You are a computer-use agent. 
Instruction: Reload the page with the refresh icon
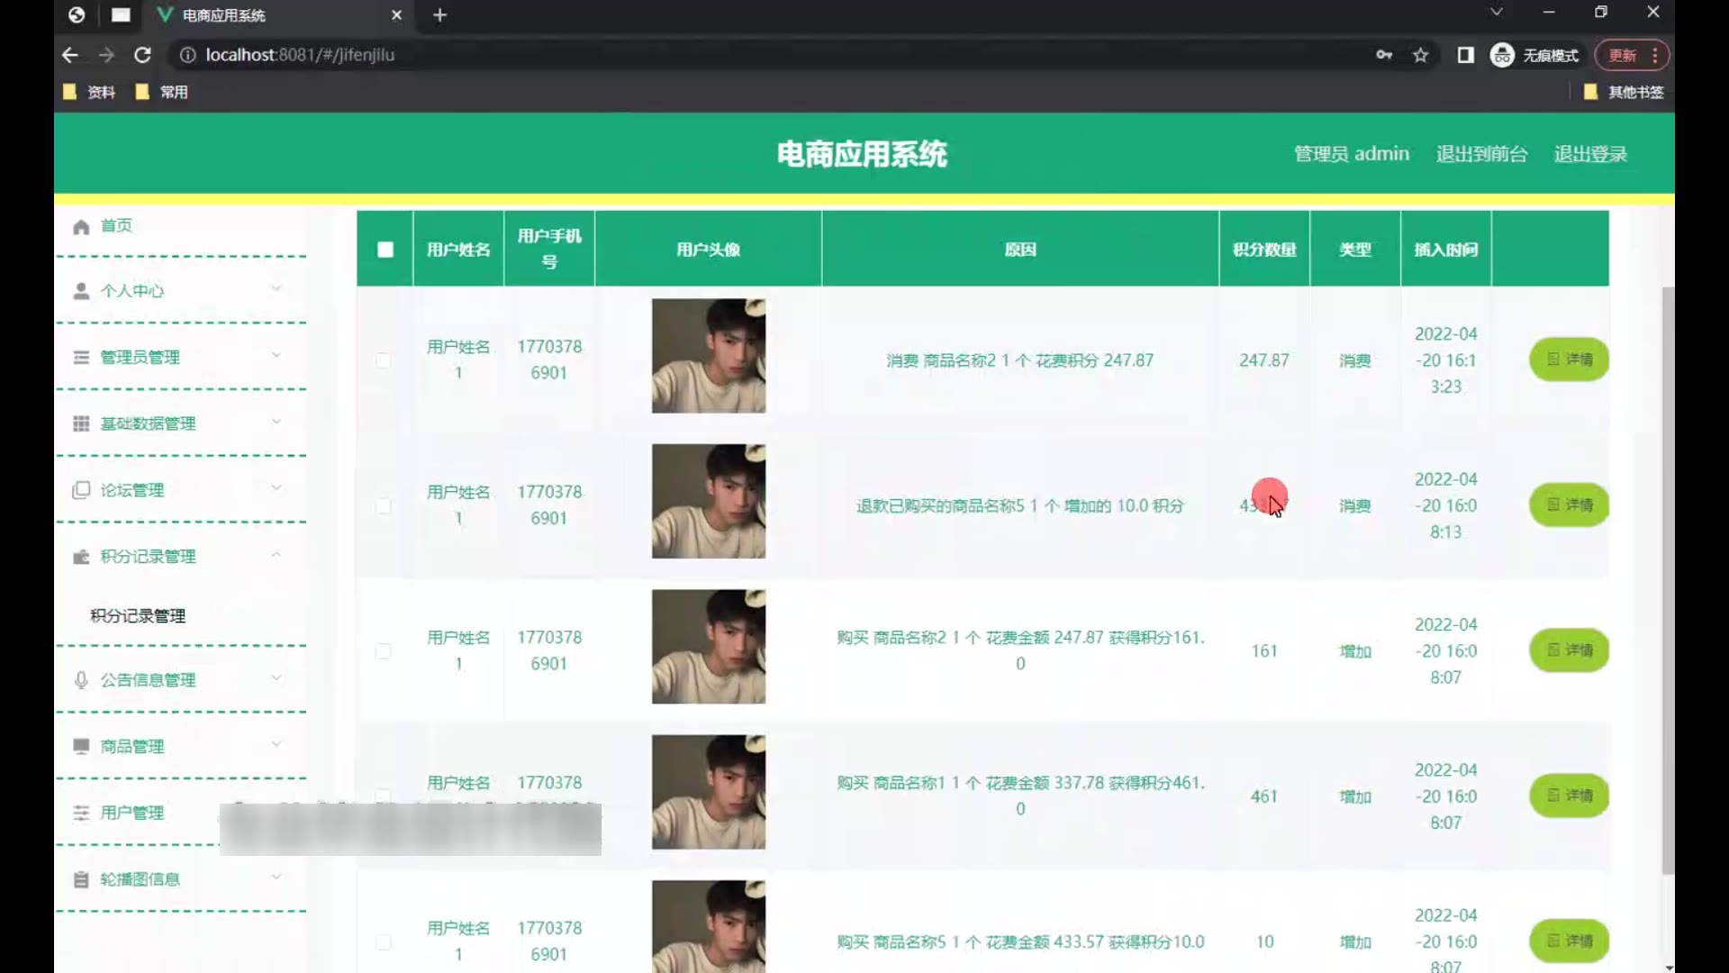(x=142, y=55)
